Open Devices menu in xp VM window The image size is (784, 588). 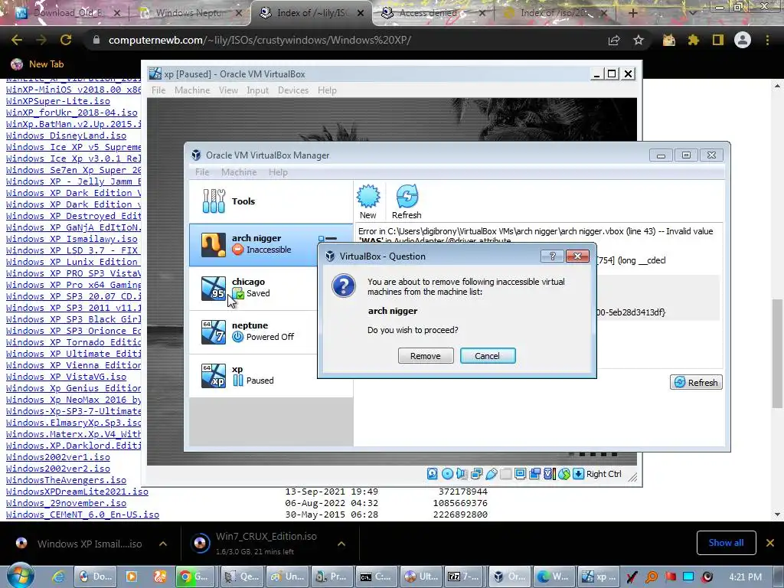pos(293,90)
